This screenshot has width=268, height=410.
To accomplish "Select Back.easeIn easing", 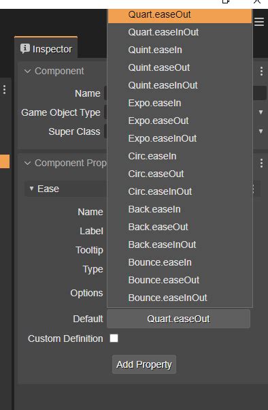I will click(x=180, y=209).
